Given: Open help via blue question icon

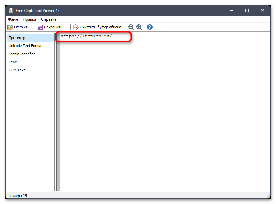Looking at the screenshot, I should (x=150, y=27).
